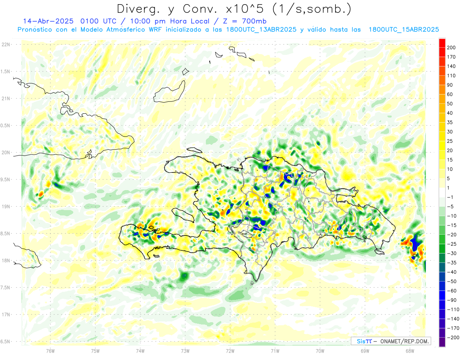Pick the green swatch between -25 and -20
460x356 pixels.
click(x=442, y=239)
